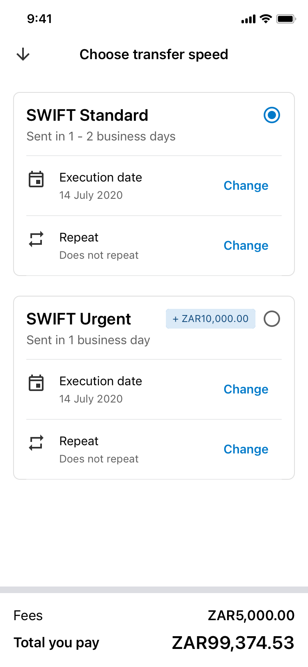
Task: Tap the battery status icon
Action: click(286, 18)
